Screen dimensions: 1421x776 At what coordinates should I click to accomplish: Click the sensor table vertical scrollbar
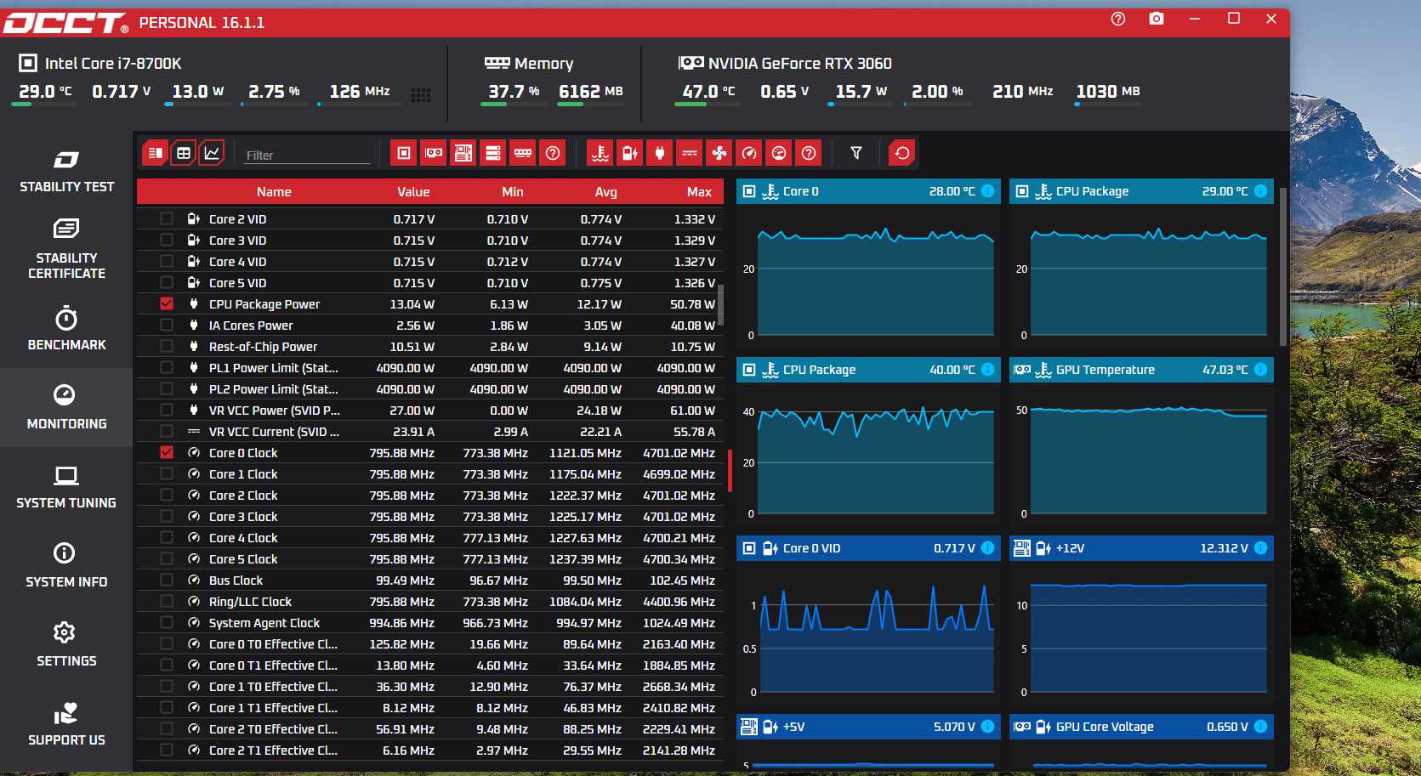click(x=721, y=306)
